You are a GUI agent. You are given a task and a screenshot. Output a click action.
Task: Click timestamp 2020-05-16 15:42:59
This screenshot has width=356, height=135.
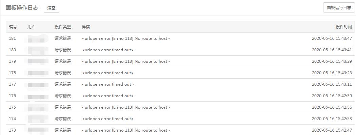tap(332, 96)
